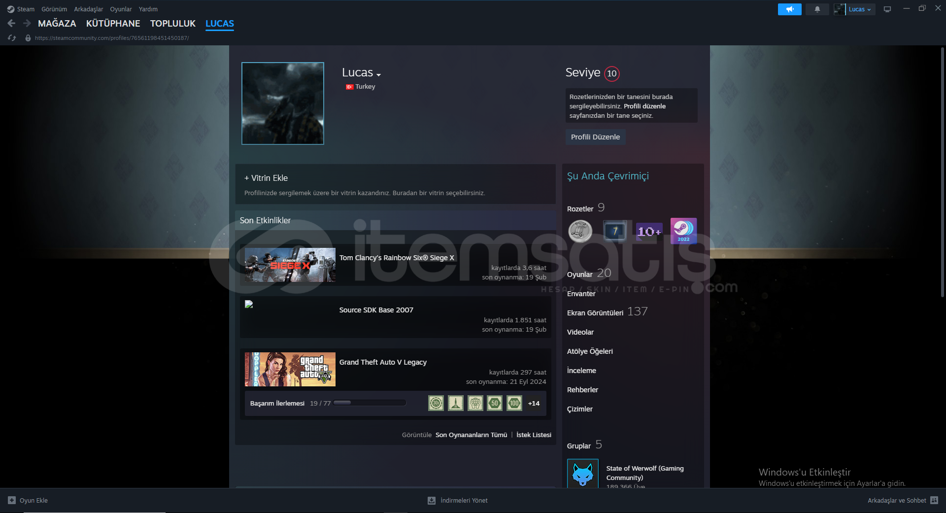Click the plus icon next to Oyun Ekle

12,500
